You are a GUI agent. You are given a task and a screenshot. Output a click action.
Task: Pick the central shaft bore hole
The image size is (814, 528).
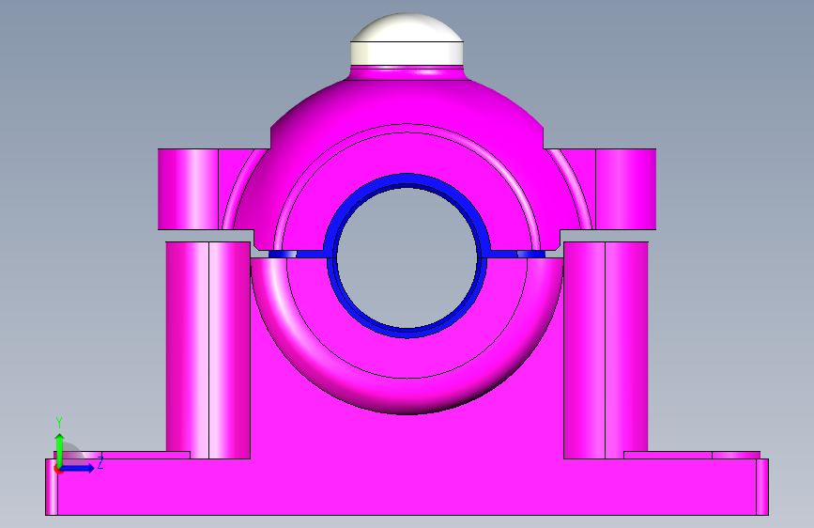click(407, 257)
